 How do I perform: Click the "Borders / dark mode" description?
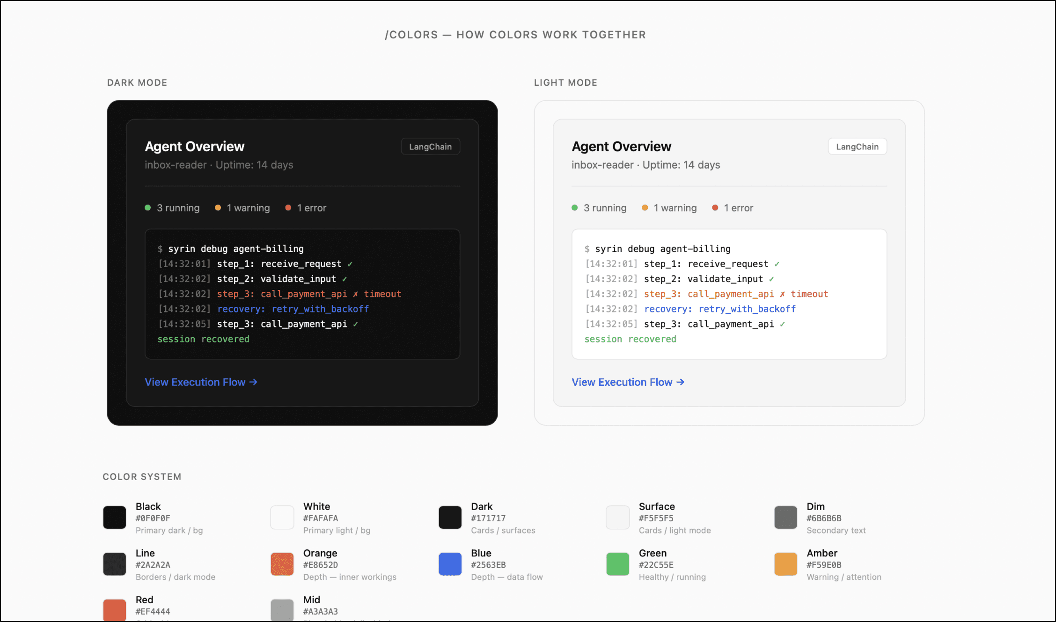[176, 577]
